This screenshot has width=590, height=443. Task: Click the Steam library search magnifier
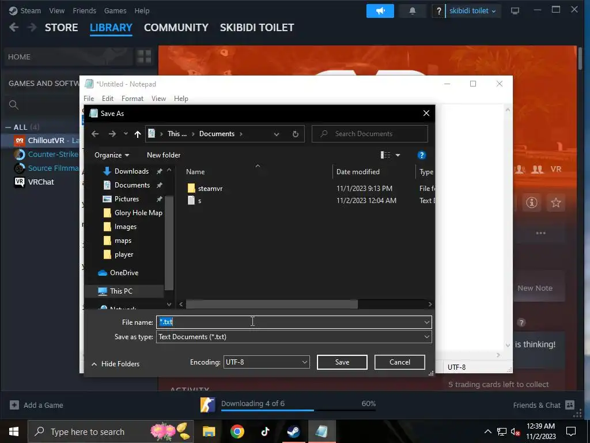pyautogui.click(x=14, y=105)
